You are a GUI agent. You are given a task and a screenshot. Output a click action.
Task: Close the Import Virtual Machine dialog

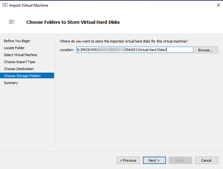[x=218, y=5]
